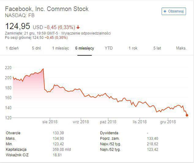Open the Maks. range tab
Screen dimensions: 194x163
(x=181, y=48)
